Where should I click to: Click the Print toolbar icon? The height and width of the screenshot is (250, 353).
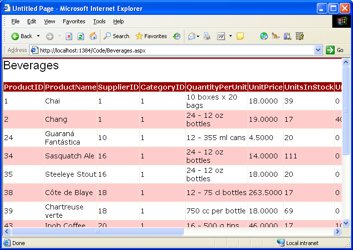(x=207, y=36)
